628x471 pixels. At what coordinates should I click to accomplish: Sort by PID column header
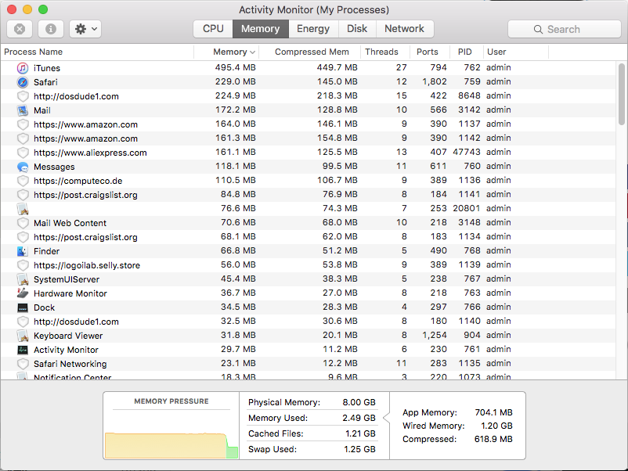point(465,52)
